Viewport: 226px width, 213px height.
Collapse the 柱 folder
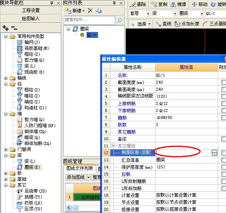click(x=6, y=84)
